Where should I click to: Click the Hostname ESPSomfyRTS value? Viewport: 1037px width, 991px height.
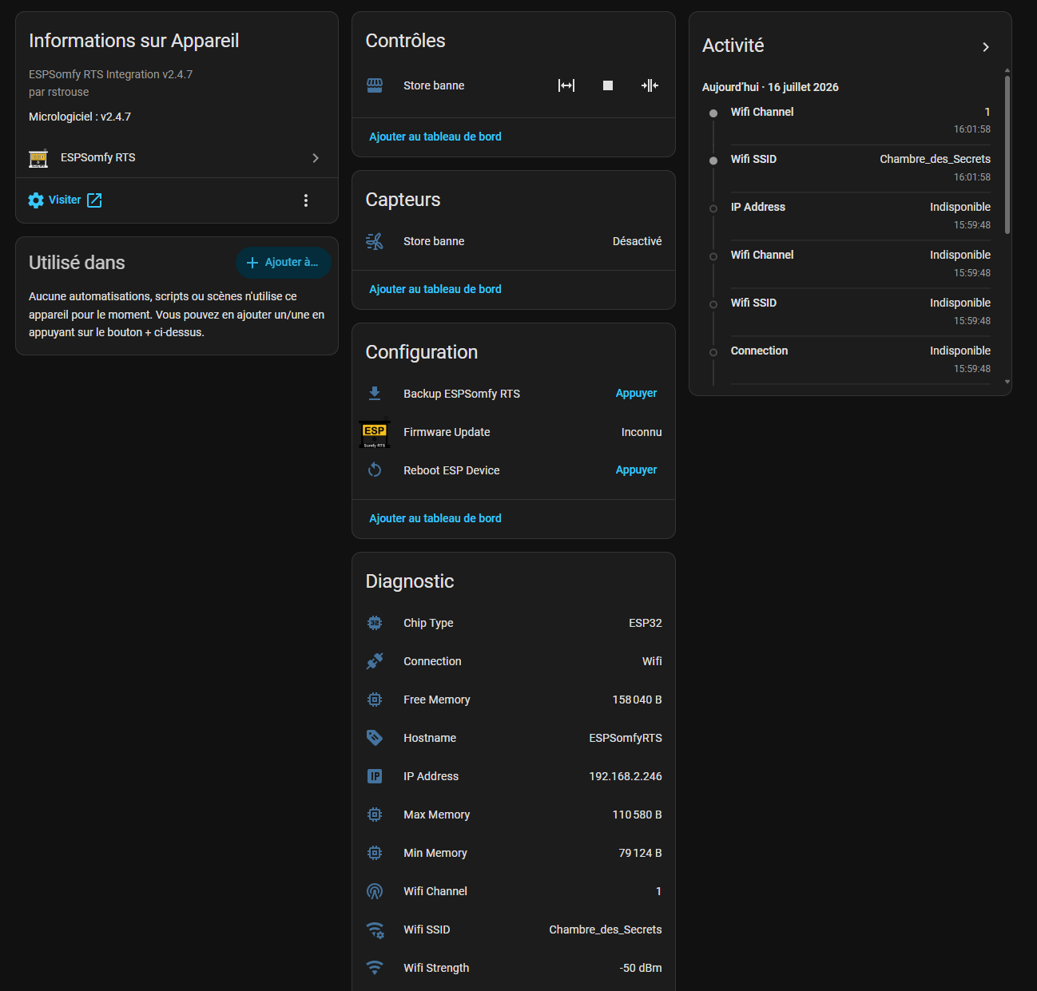click(x=626, y=738)
